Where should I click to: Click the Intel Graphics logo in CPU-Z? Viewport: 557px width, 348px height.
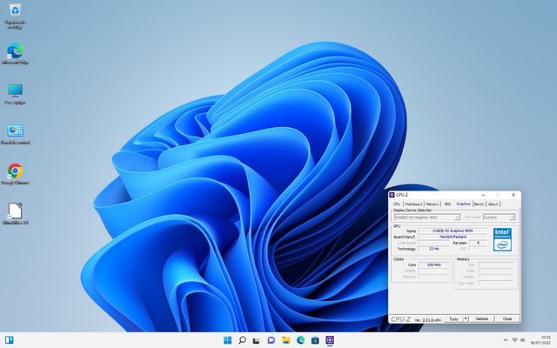pos(502,239)
